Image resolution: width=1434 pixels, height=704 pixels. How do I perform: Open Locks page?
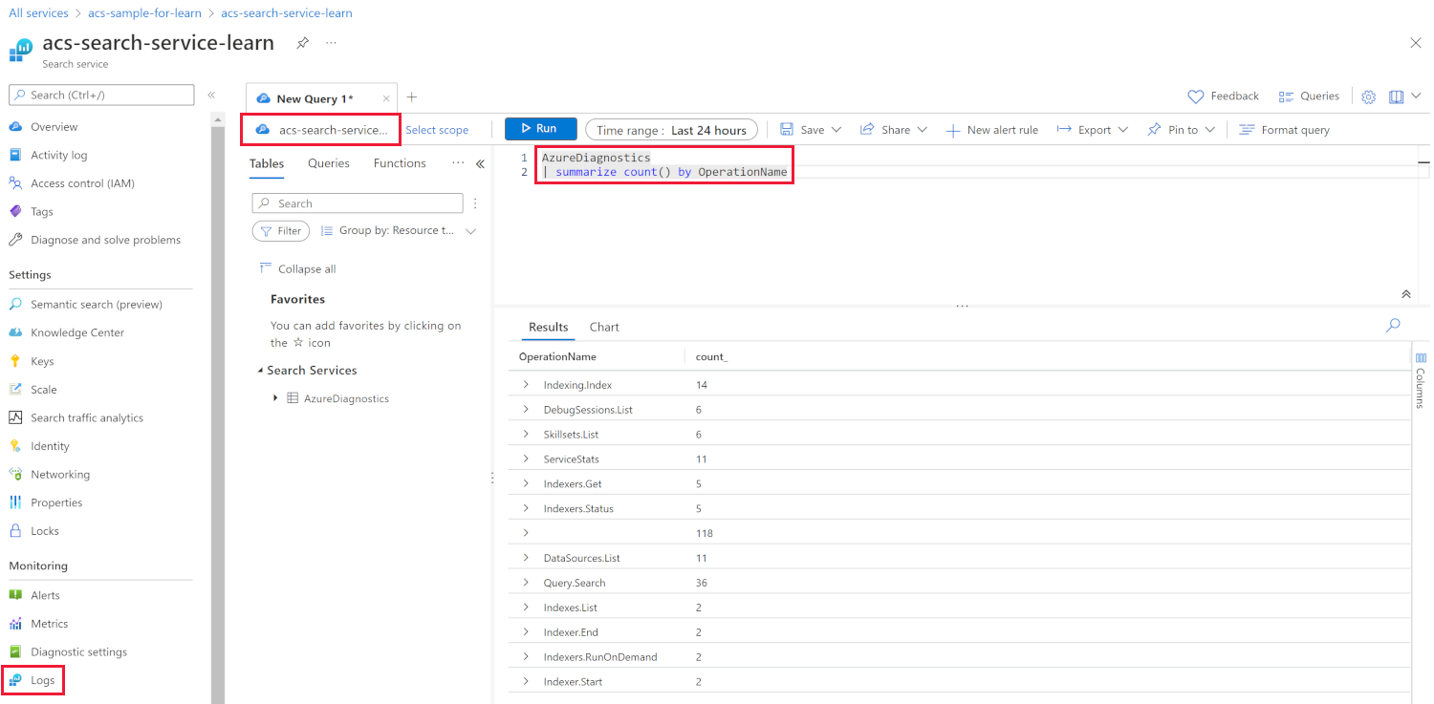pyautogui.click(x=45, y=531)
